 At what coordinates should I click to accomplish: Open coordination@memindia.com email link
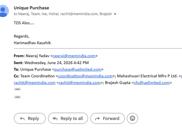click(85, 76)
